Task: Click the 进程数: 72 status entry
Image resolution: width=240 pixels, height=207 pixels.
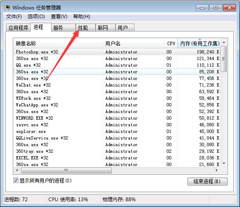Action: coord(16,200)
